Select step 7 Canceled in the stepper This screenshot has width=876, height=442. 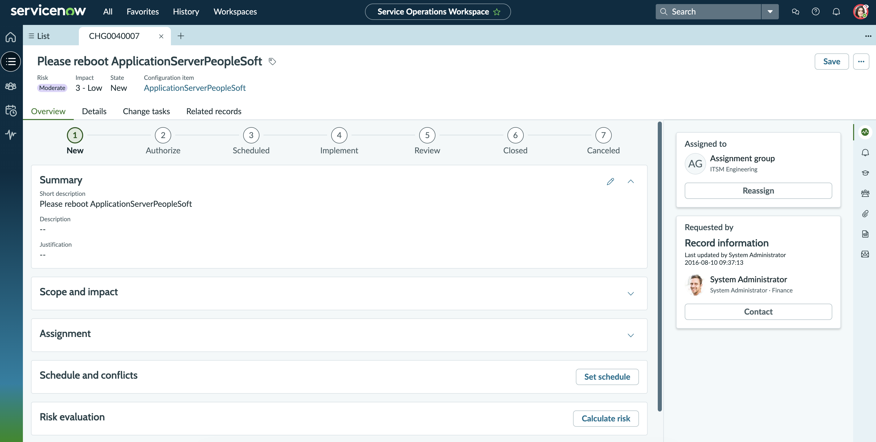click(x=603, y=141)
